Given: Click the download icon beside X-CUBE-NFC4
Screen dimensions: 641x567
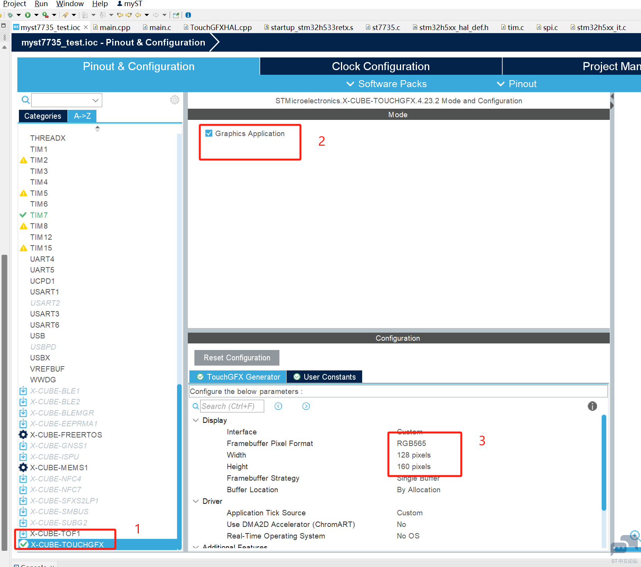Looking at the screenshot, I should (23, 479).
